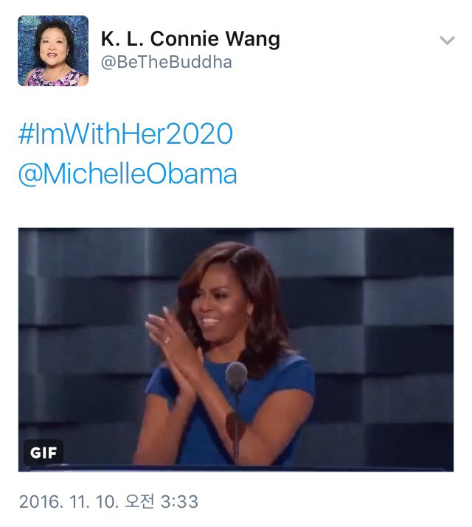Select the K. L. Connie Wang display name
Screen dimensions: 472x527
click(190, 39)
